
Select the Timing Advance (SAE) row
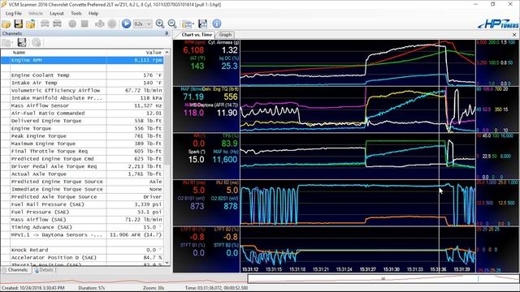coord(82,228)
